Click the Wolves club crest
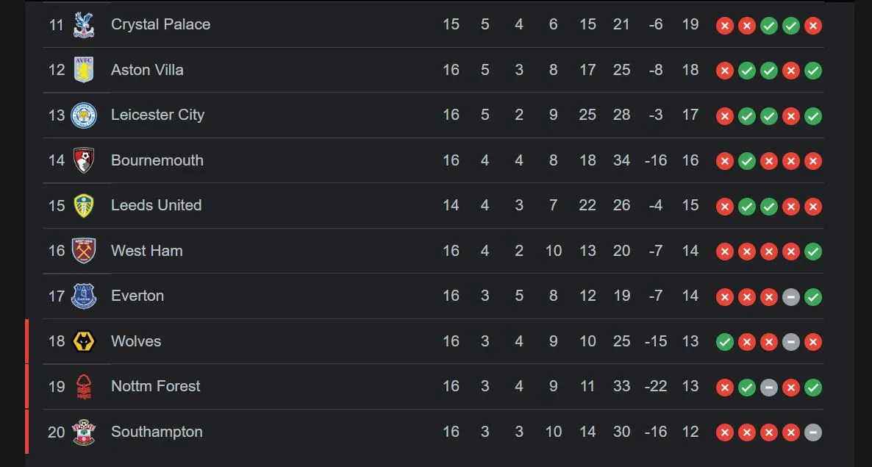Screen dimensions: 872x467 coord(84,341)
